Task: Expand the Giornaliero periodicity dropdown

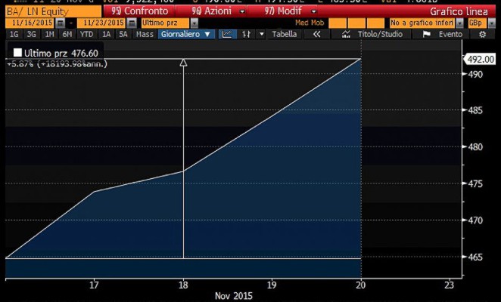Action: point(185,35)
